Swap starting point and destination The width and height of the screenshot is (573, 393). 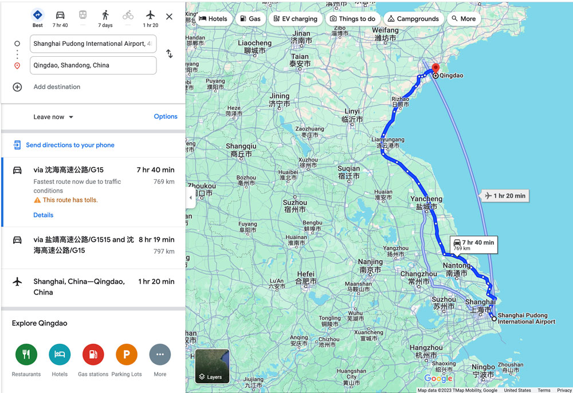pyautogui.click(x=170, y=54)
